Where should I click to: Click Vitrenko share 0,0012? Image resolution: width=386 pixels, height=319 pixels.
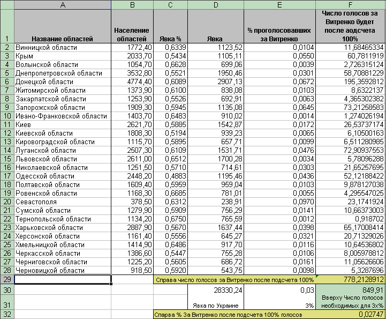pos(279,219)
